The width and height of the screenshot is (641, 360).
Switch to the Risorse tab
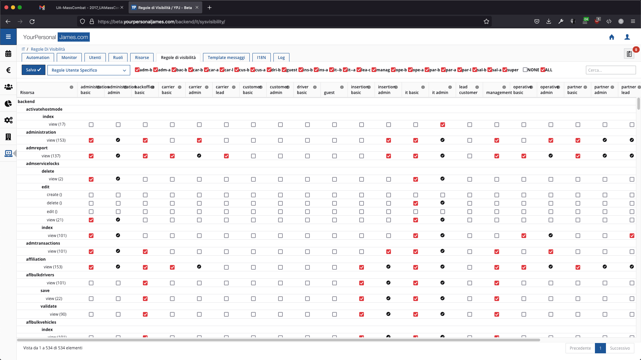click(x=142, y=57)
